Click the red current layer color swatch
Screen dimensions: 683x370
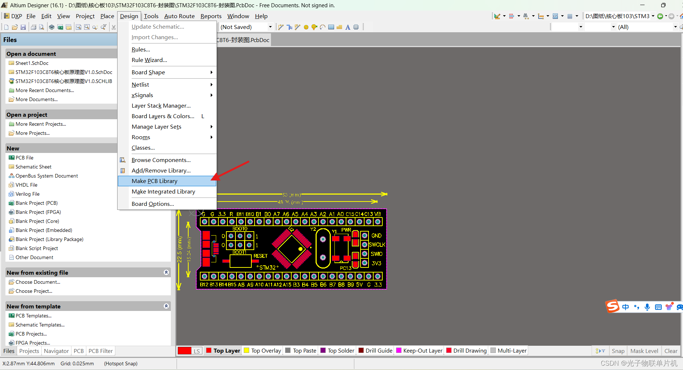tap(184, 351)
